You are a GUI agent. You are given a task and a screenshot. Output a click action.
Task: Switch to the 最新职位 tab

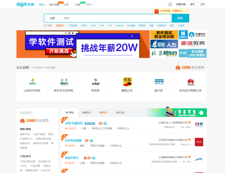87,112
